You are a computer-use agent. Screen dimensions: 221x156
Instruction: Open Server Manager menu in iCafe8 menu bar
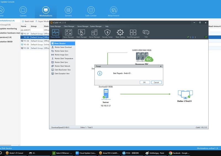[83, 26]
